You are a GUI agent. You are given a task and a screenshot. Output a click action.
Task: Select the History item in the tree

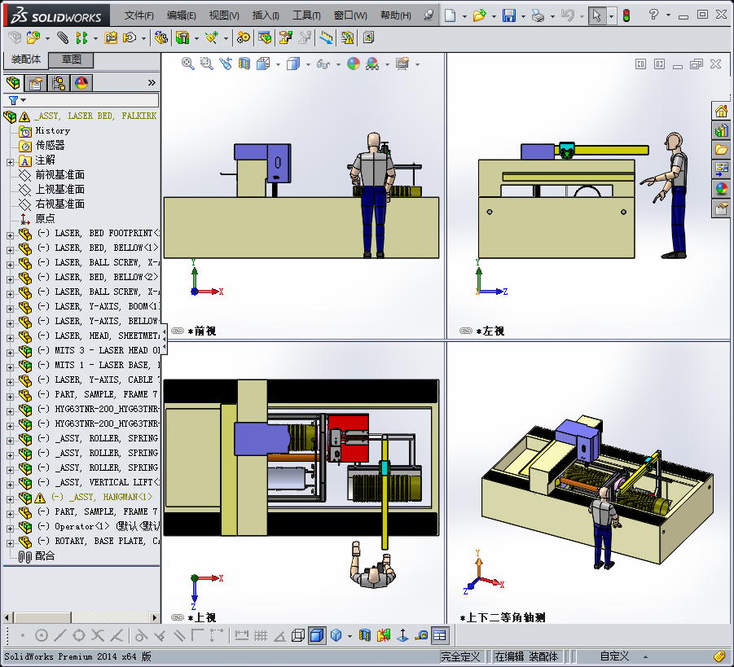(53, 130)
